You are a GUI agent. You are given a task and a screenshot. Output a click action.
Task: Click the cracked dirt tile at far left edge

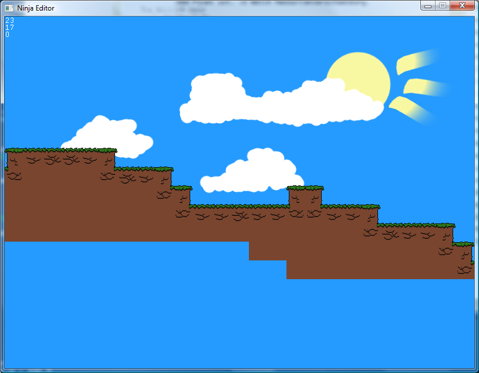click(13, 175)
